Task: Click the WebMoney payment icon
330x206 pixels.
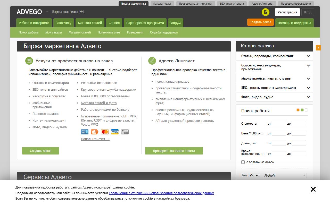Action: pyautogui.click(x=85, y=132)
